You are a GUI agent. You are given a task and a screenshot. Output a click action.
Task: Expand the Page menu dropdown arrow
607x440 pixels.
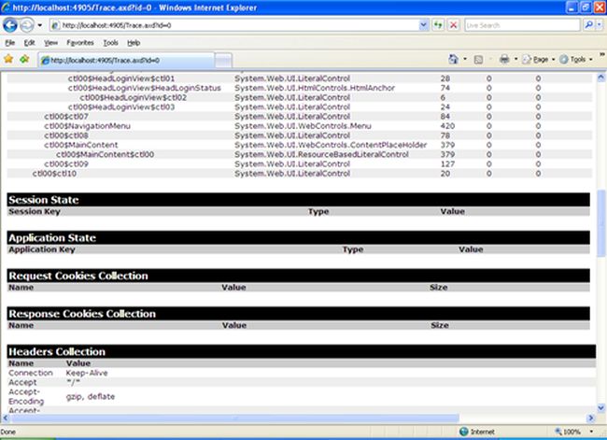tap(553, 59)
